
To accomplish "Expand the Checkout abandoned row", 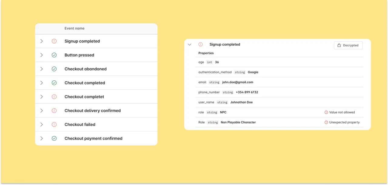I will coord(42,69).
